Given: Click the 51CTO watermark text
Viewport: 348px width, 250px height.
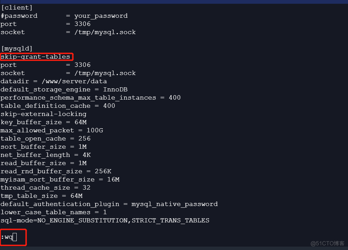Looking at the screenshot, I should click(x=328, y=243).
